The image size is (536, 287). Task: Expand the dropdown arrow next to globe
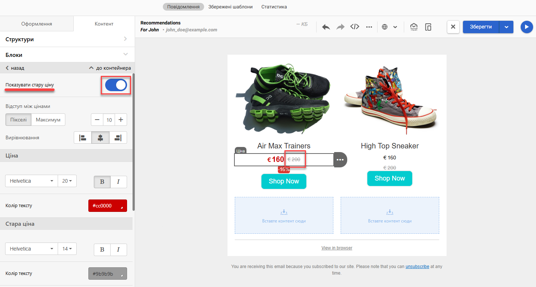395,27
